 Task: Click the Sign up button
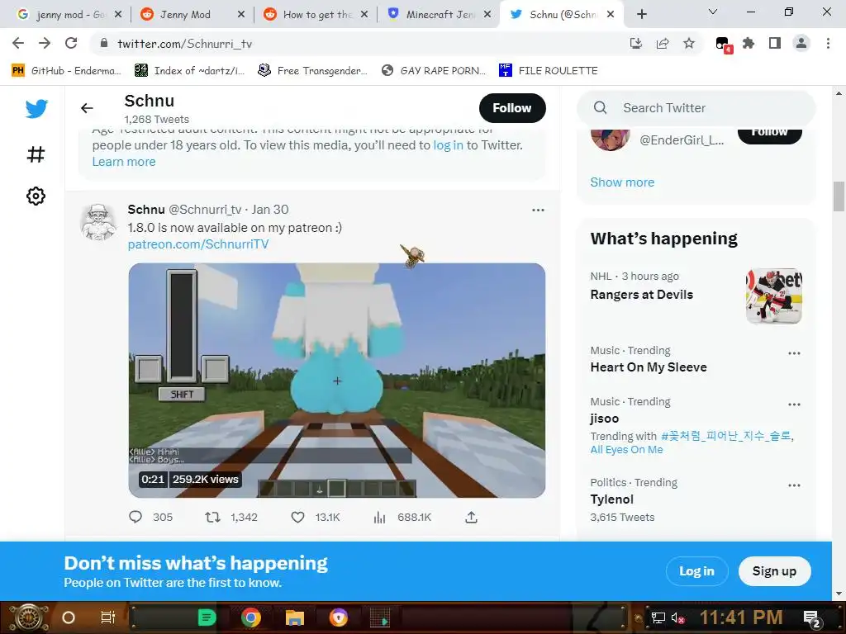pos(774,571)
